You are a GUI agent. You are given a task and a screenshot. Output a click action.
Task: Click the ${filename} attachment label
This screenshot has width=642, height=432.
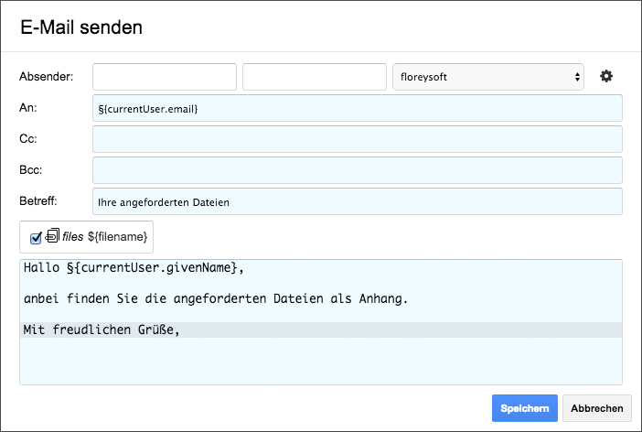coord(117,236)
